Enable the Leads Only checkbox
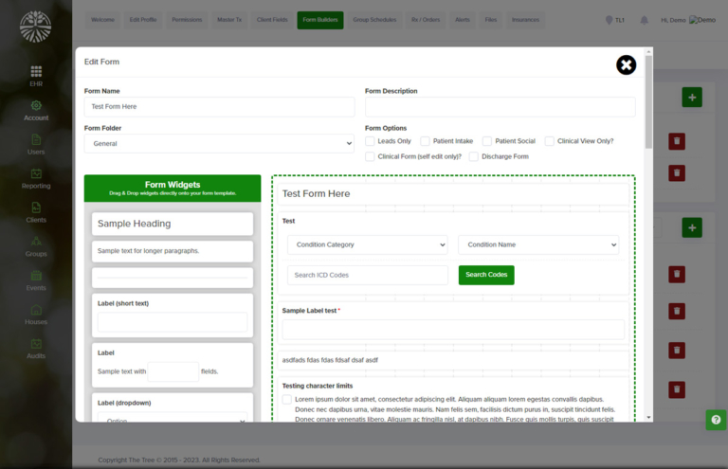Image resolution: width=728 pixels, height=469 pixels. (371, 141)
